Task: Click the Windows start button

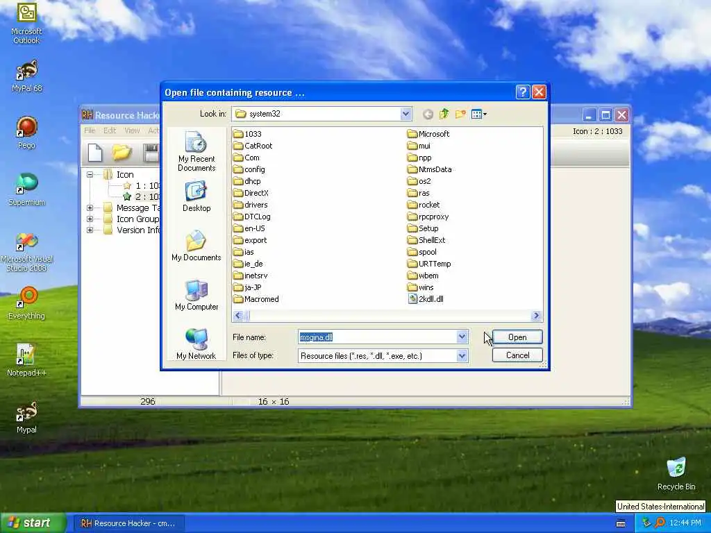Action: [33, 523]
